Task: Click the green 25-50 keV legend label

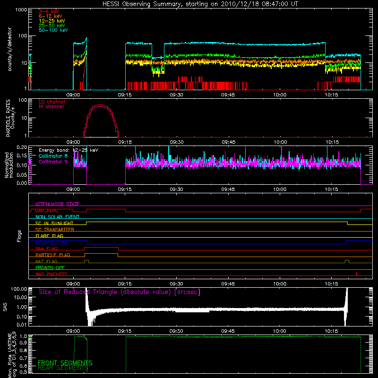Action: point(52,26)
